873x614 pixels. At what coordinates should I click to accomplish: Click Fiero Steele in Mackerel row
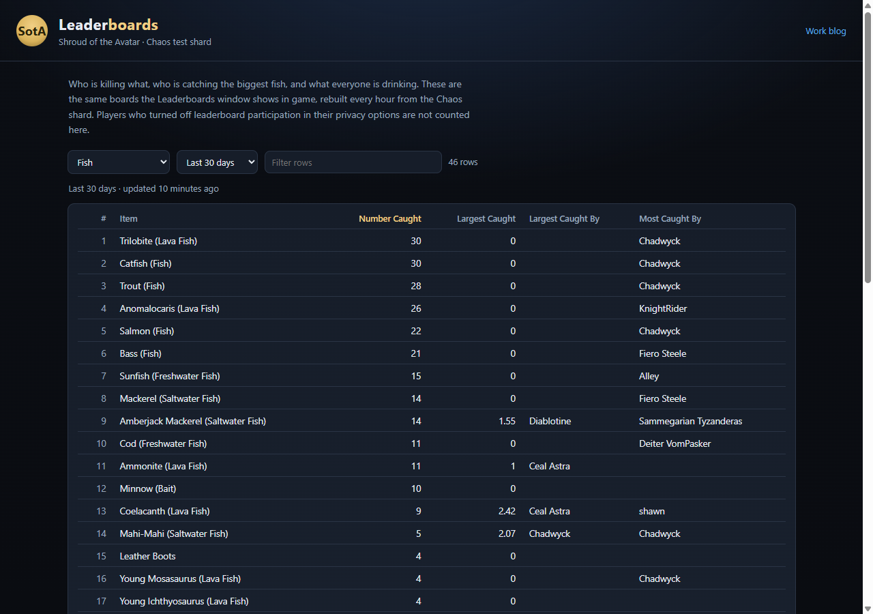coord(662,398)
